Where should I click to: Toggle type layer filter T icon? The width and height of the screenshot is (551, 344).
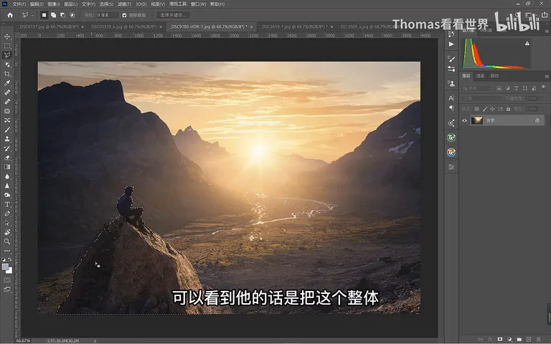pos(517,88)
